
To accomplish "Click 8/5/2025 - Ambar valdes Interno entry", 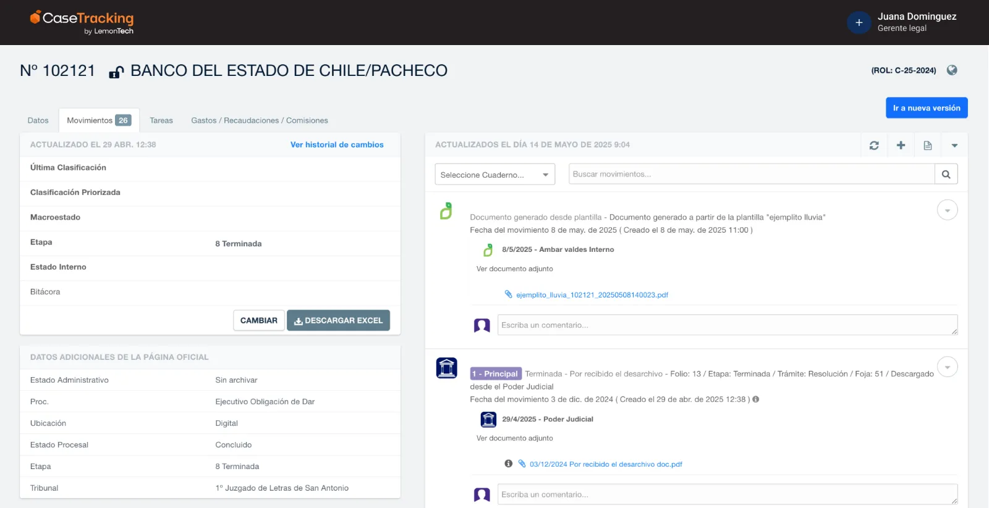I will (558, 250).
